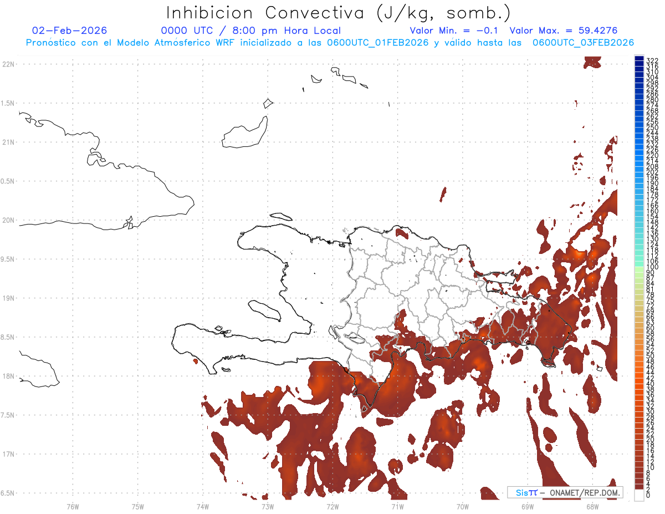Click the 'Inhibicion Convectiva (J/kg, somb.)' title
665x514 pixels.
(339, 13)
